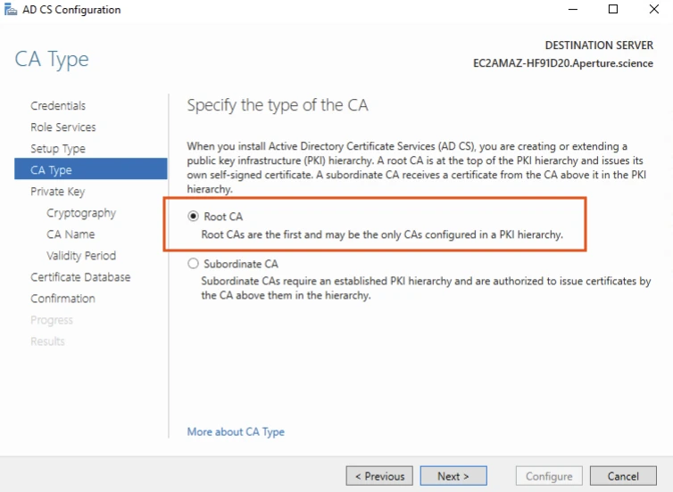Open Certificate Database step
673x492 pixels.
coord(80,277)
